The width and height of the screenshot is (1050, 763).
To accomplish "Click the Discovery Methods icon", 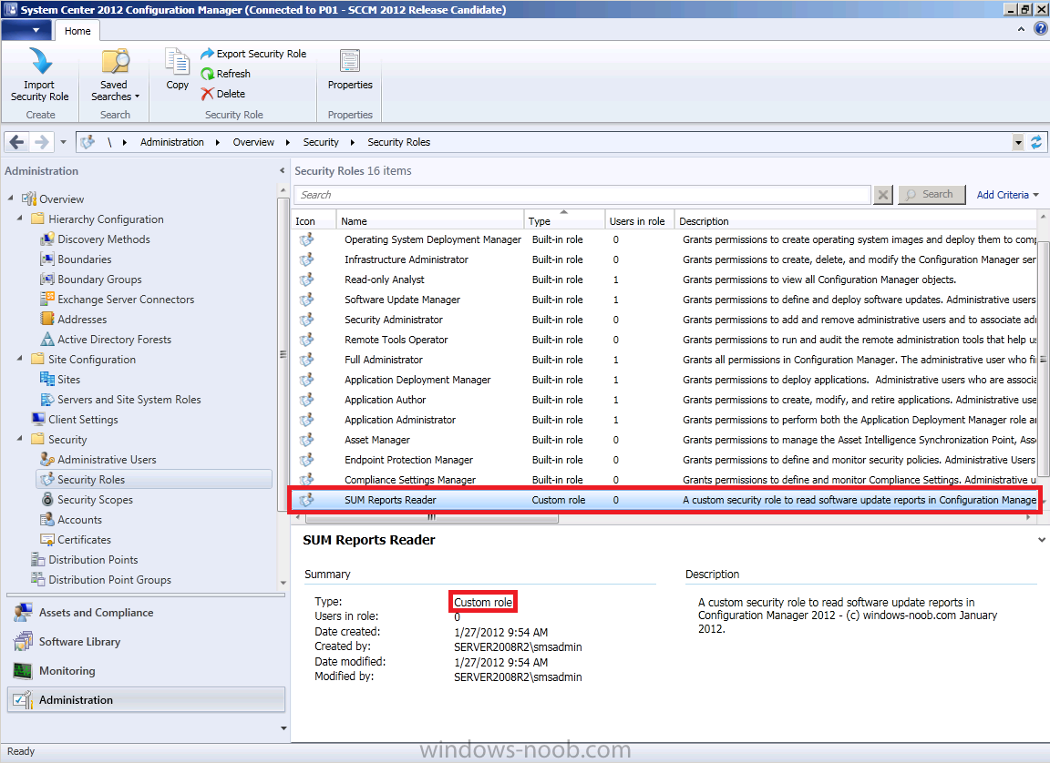I will (46, 239).
